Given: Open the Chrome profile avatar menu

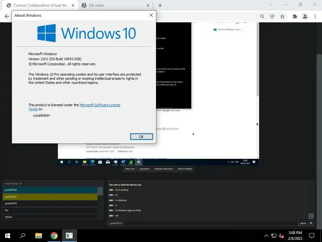Looking at the screenshot, I should [305, 16].
